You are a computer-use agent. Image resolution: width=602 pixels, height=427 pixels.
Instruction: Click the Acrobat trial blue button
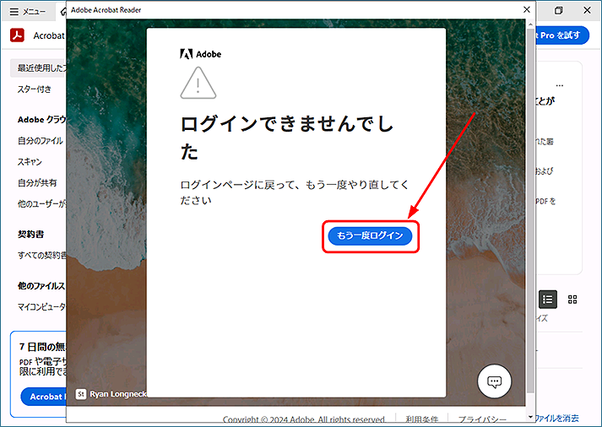click(x=43, y=397)
